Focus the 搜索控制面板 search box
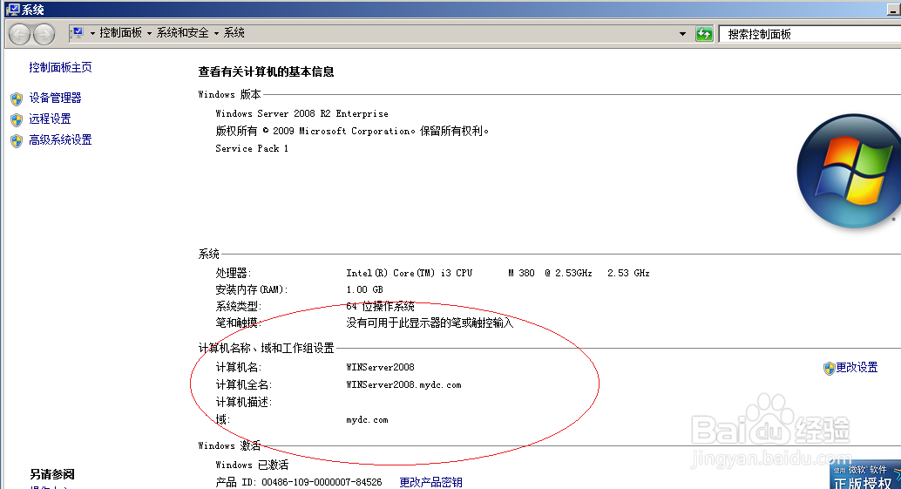The image size is (901, 489). pyautogui.click(x=810, y=34)
